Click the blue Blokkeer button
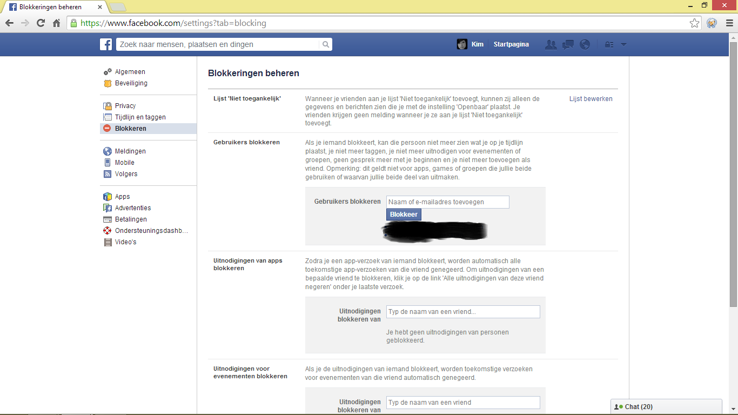This screenshot has height=415, width=738. point(404,215)
